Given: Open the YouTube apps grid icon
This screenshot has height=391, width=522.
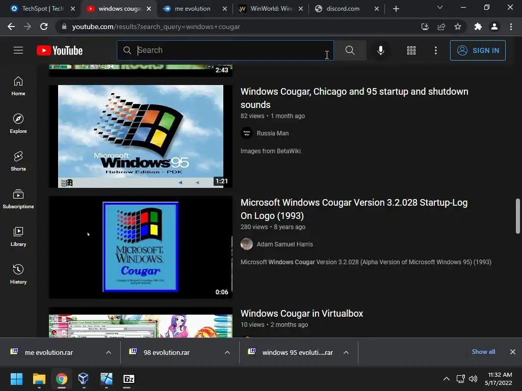Looking at the screenshot, I should tap(411, 50).
